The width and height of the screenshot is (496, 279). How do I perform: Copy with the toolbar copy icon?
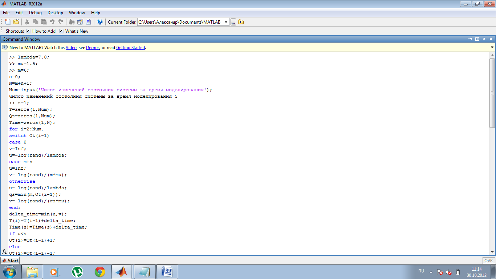click(36, 22)
